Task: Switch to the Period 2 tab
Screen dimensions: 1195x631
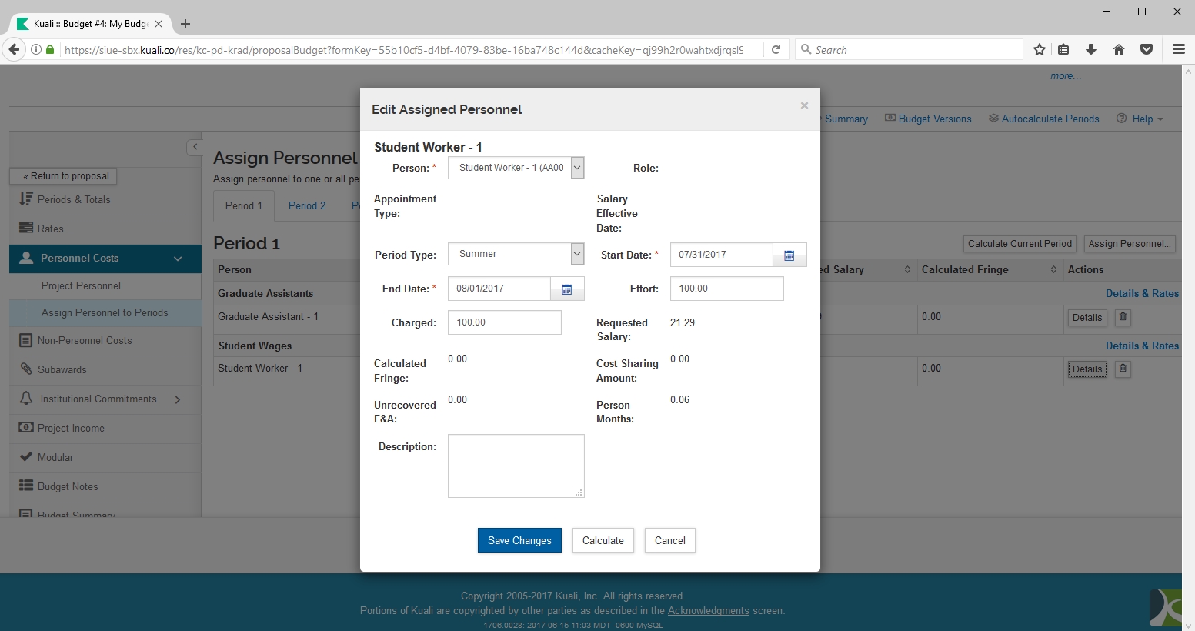Action: click(307, 205)
